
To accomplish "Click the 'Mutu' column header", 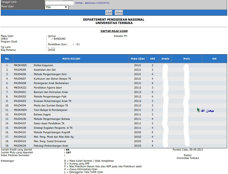I will (x=187, y=59).
